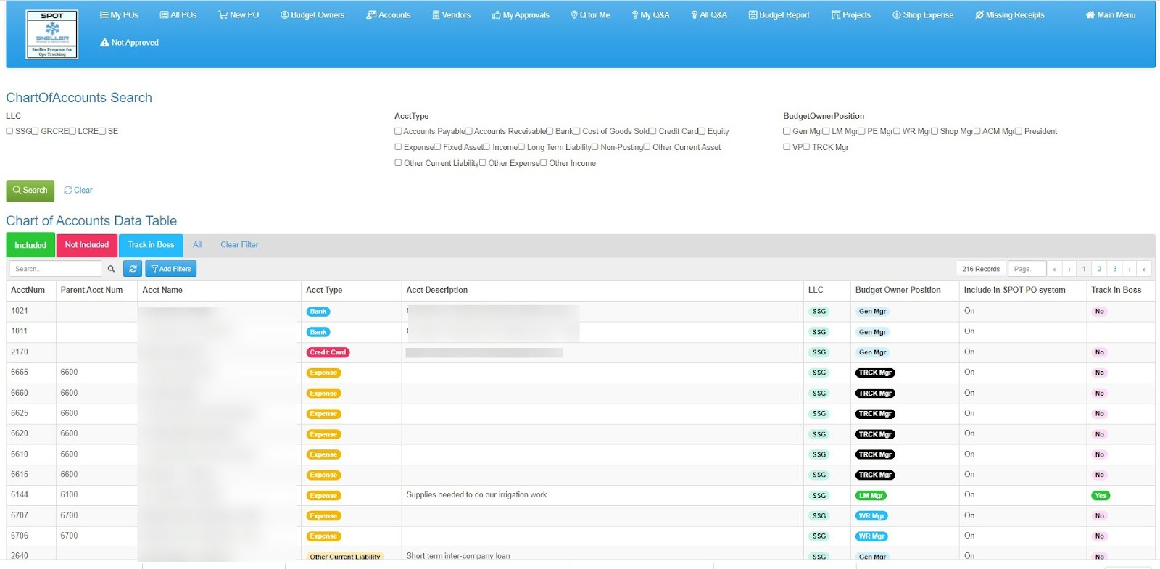
Task: Click the LM Mgr badge in row 6144
Action: pos(871,496)
